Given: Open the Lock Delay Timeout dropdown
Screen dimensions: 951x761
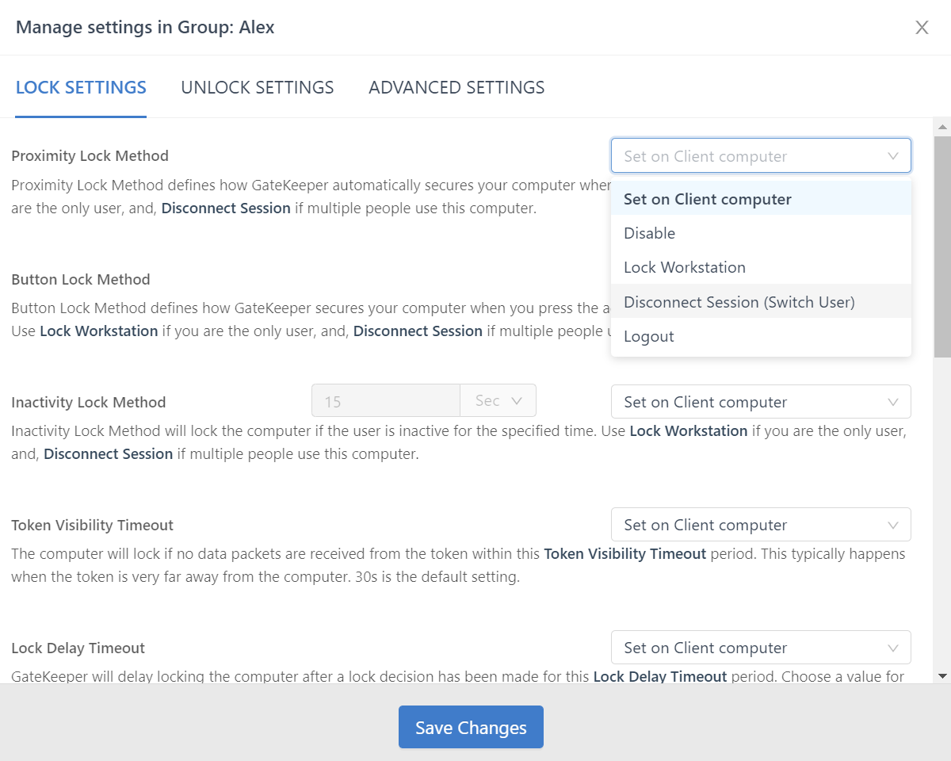Looking at the screenshot, I should click(x=760, y=648).
